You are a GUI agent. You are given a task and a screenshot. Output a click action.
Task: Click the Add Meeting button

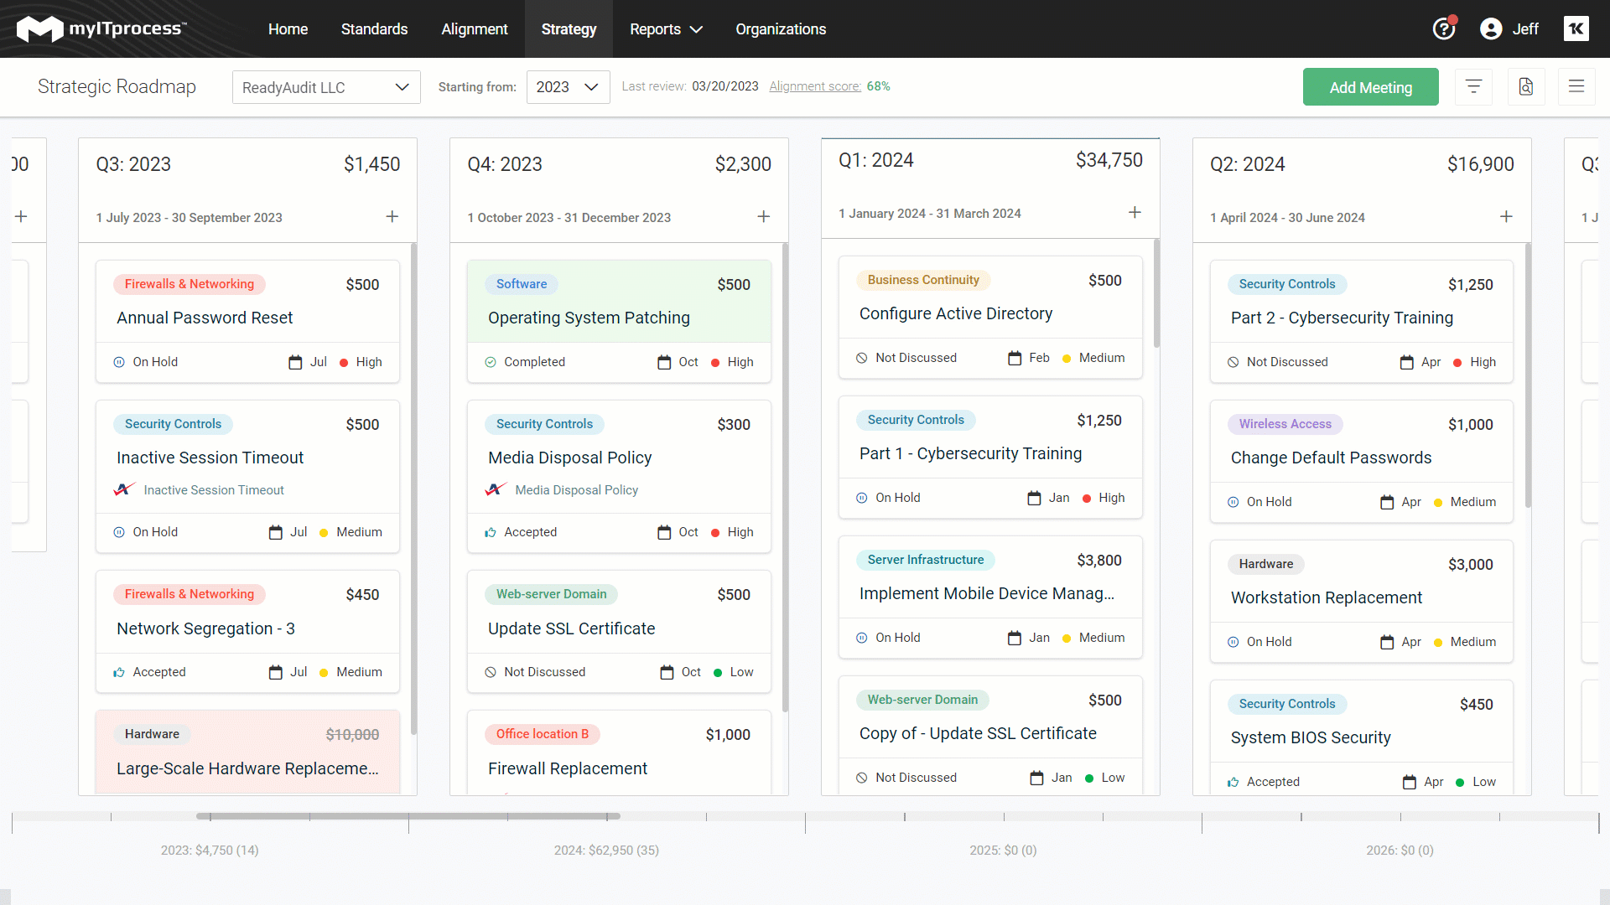pos(1370,87)
